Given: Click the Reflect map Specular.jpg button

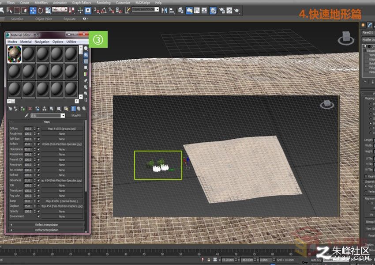Looking at the screenshot, I should (62, 144).
